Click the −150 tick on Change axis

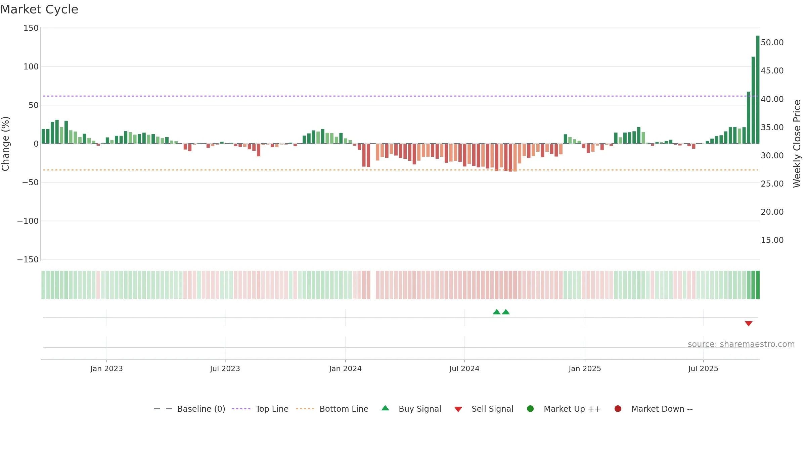point(28,260)
